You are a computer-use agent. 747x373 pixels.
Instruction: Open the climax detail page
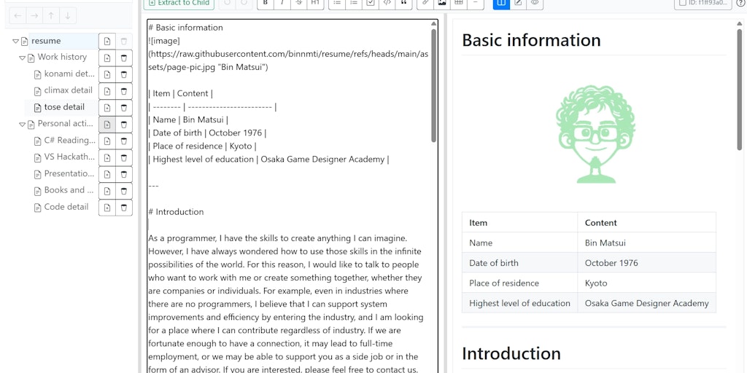pos(68,90)
